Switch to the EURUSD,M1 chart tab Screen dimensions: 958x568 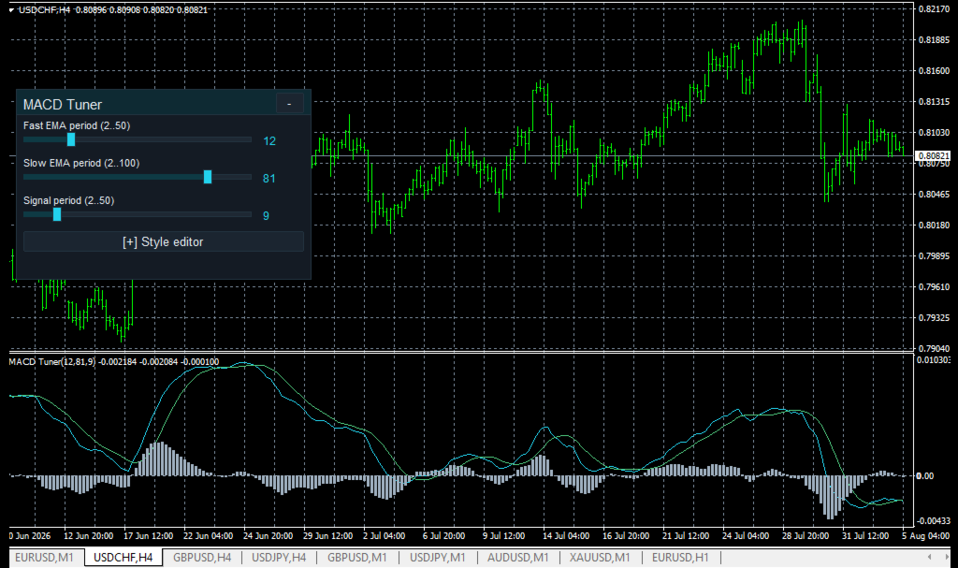[x=44, y=558]
